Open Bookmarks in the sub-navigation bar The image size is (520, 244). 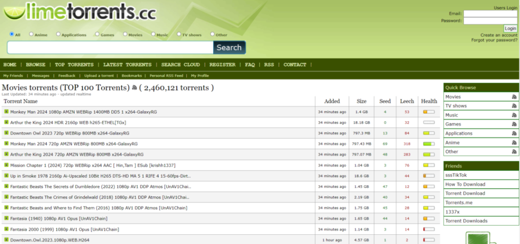pyautogui.click(x=132, y=76)
